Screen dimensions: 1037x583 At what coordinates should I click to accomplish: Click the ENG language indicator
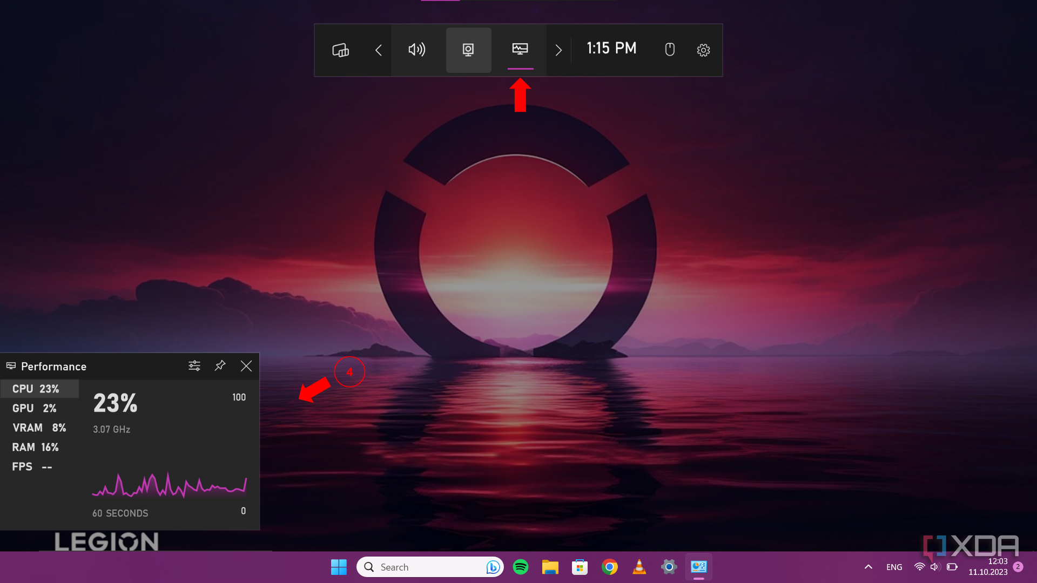894,567
